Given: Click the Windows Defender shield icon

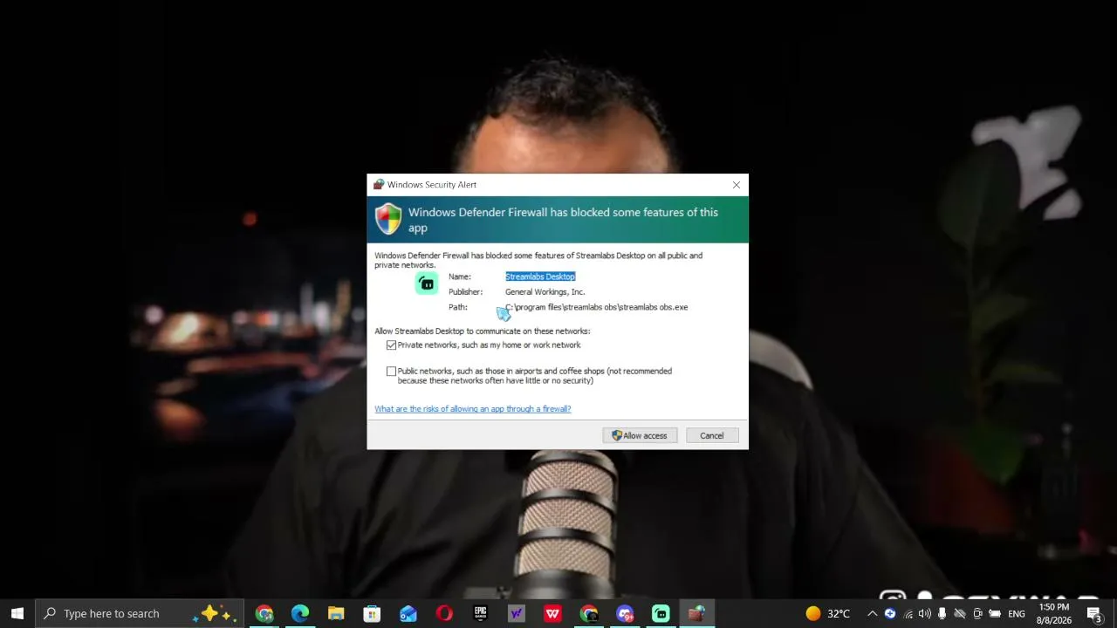Looking at the screenshot, I should pos(388,219).
